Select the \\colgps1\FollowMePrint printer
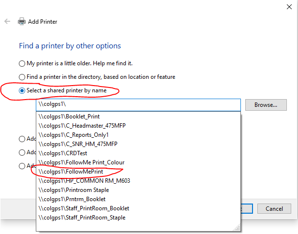This screenshot has width=298, height=234. 71,171
